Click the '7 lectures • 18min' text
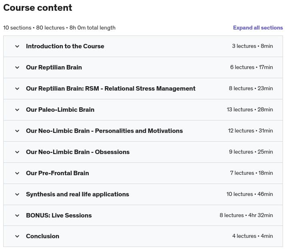This screenshot has width=285, height=251. pyautogui.click(x=251, y=173)
